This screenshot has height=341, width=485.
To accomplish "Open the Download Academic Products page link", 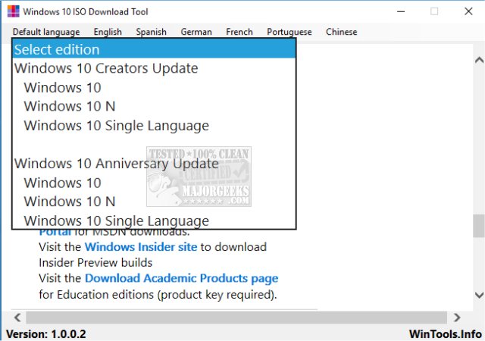I will [x=182, y=279].
